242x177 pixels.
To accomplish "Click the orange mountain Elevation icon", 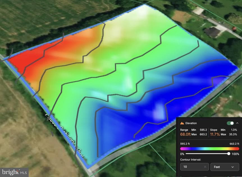I will pos(182,123).
